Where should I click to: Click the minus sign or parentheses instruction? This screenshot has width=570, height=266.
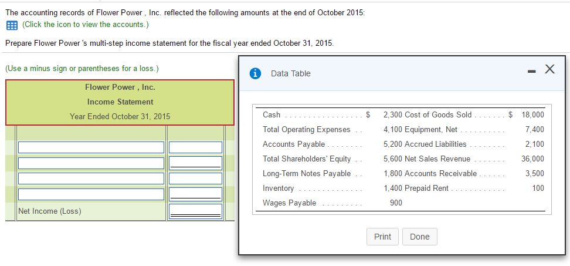(x=82, y=69)
